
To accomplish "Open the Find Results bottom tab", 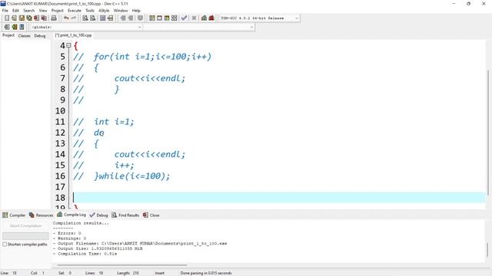I will (x=125, y=215).
